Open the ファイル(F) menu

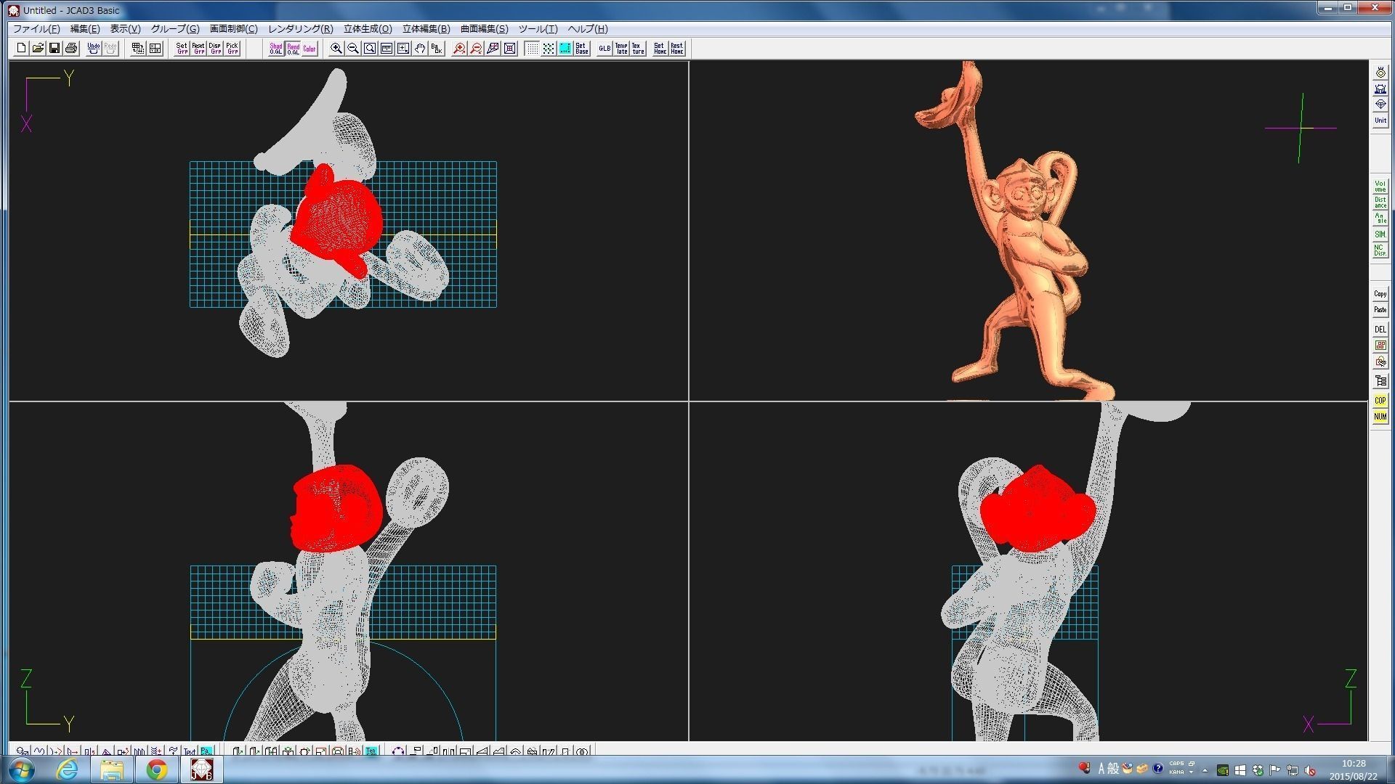coord(36,29)
